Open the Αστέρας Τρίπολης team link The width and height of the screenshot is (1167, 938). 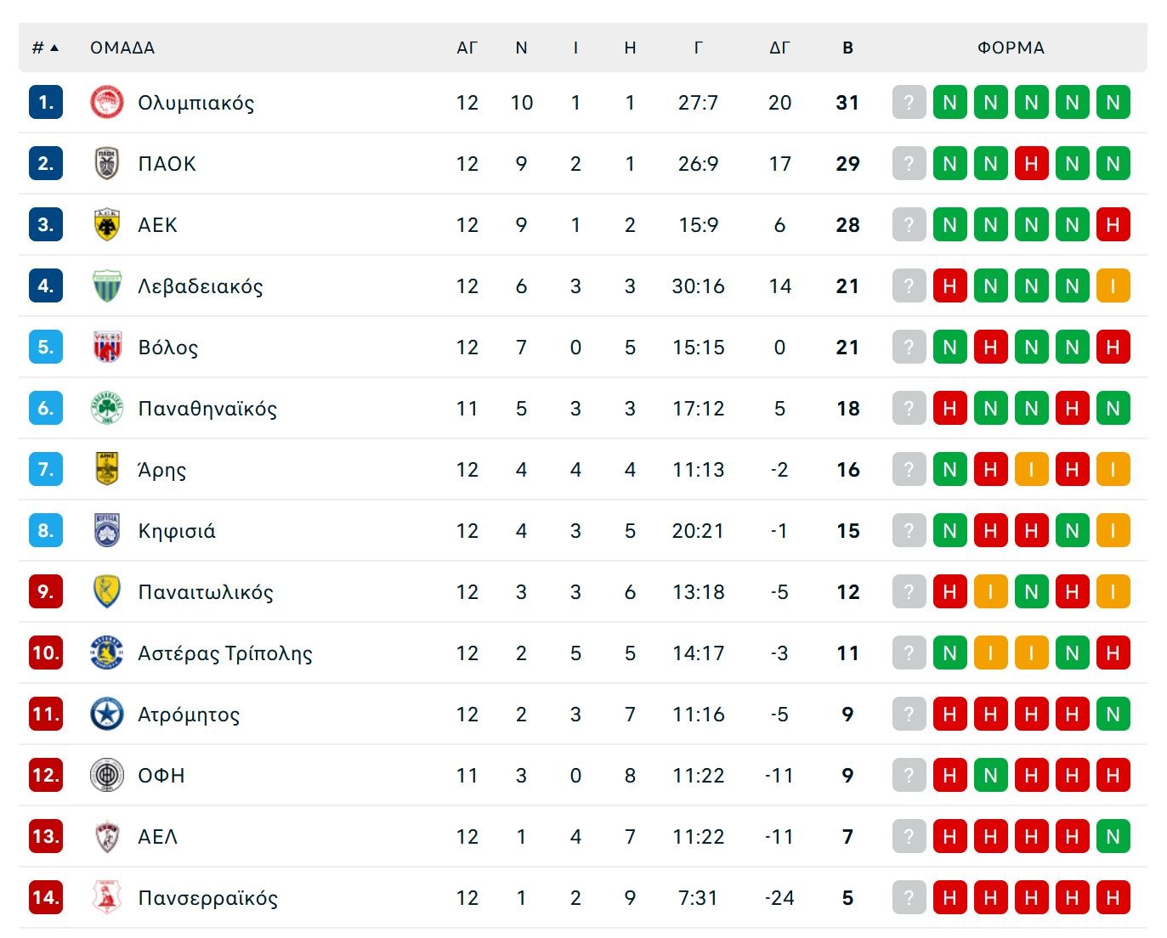pyautogui.click(x=224, y=653)
